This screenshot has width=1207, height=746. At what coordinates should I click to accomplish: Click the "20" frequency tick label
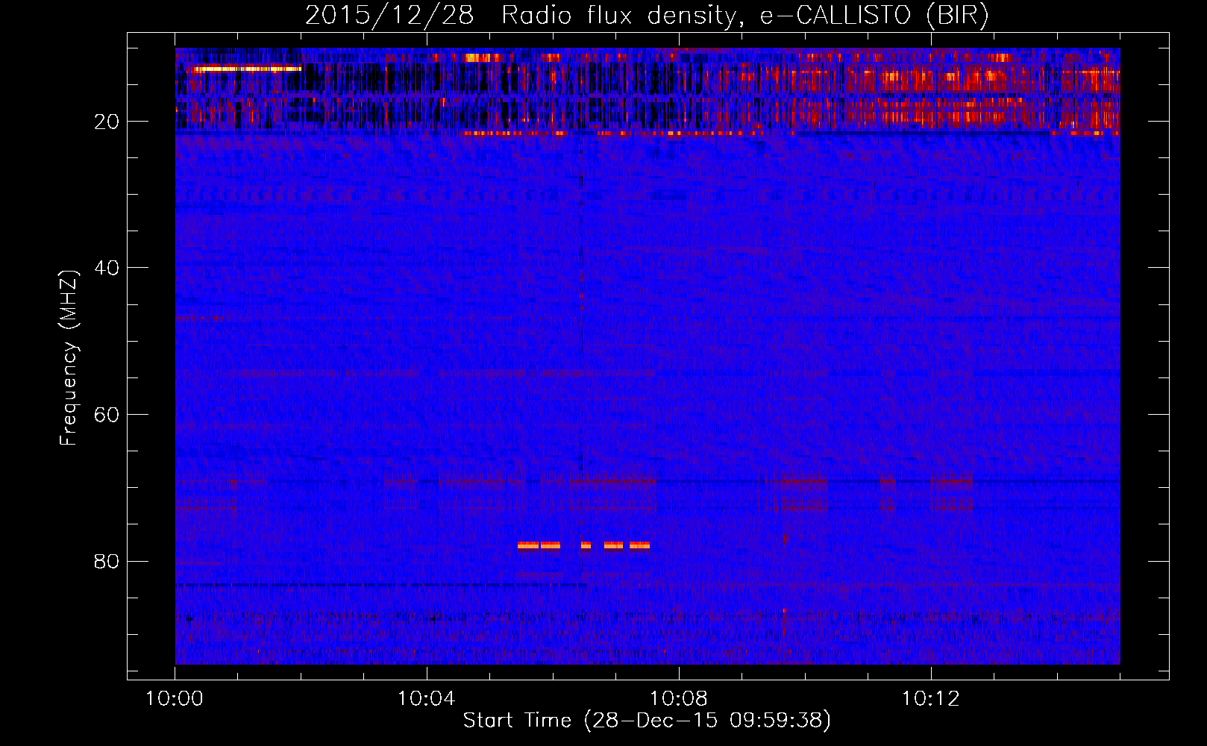[107, 122]
